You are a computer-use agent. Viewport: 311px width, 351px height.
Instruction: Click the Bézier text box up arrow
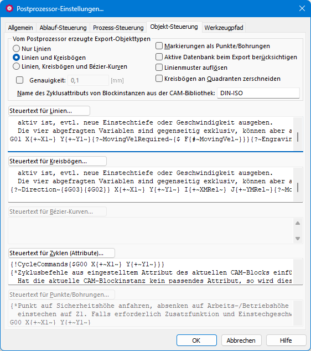[298, 223]
